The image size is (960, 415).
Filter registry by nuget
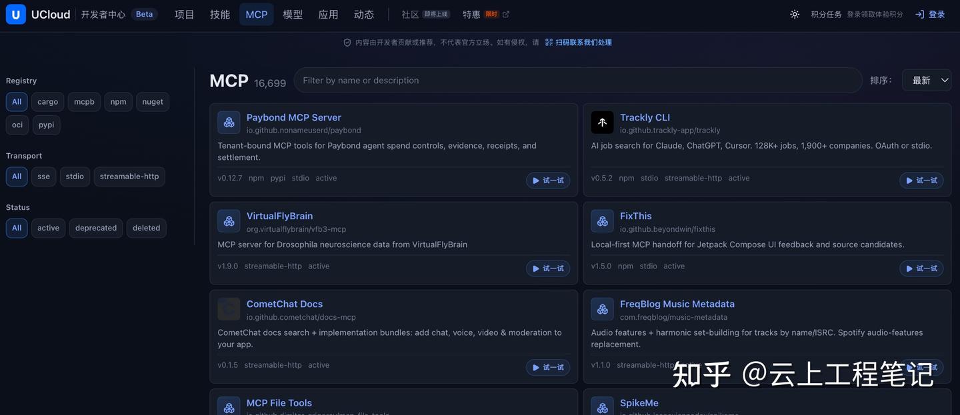(153, 102)
